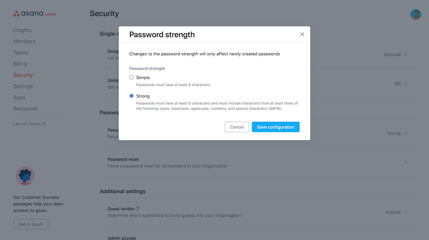Open Guest invites Anyone setting chevron
The height and width of the screenshot is (240, 429).
click(406, 212)
